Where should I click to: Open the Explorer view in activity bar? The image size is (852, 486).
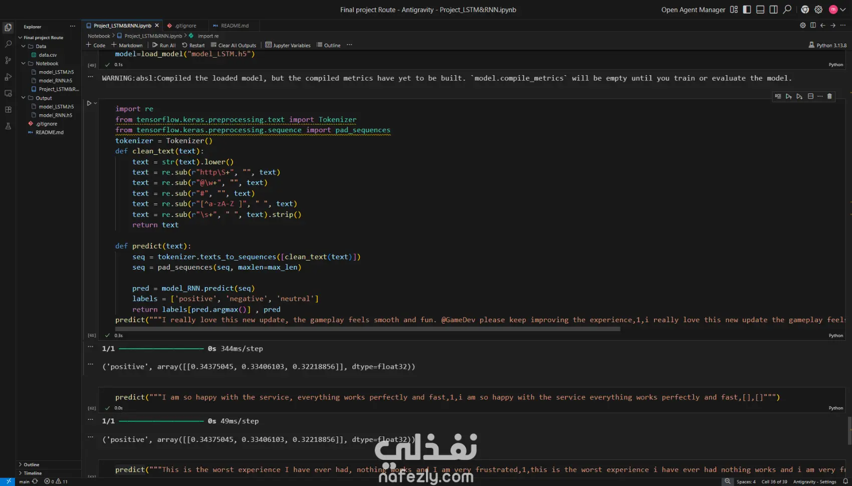tap(8, 28)
